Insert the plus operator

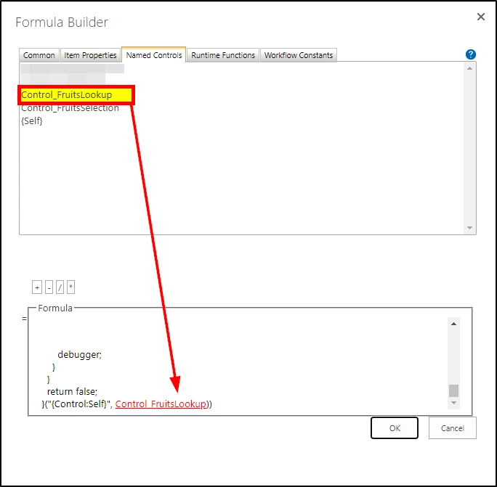(37, 287)
